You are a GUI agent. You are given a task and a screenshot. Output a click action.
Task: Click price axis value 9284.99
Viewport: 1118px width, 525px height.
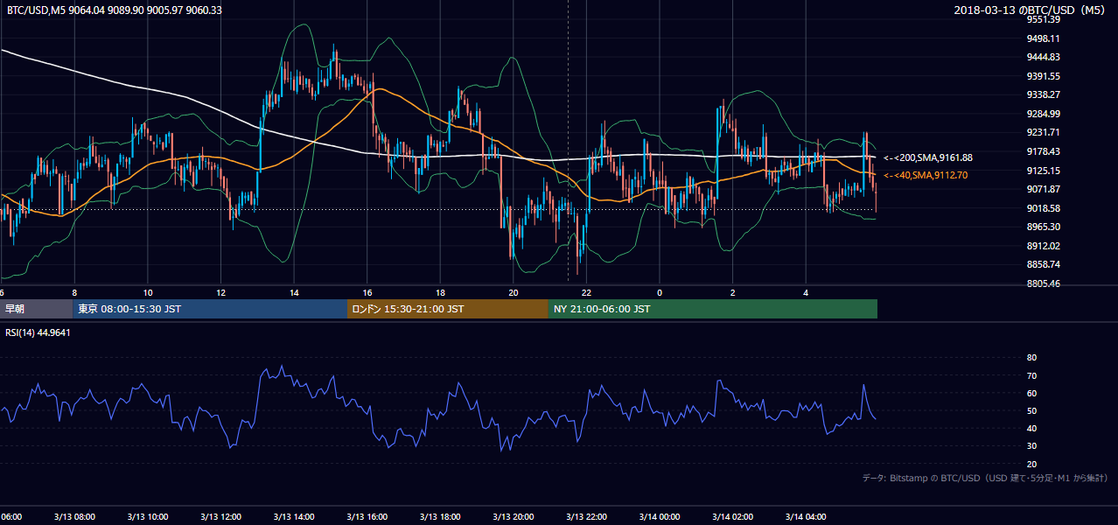1044,114
